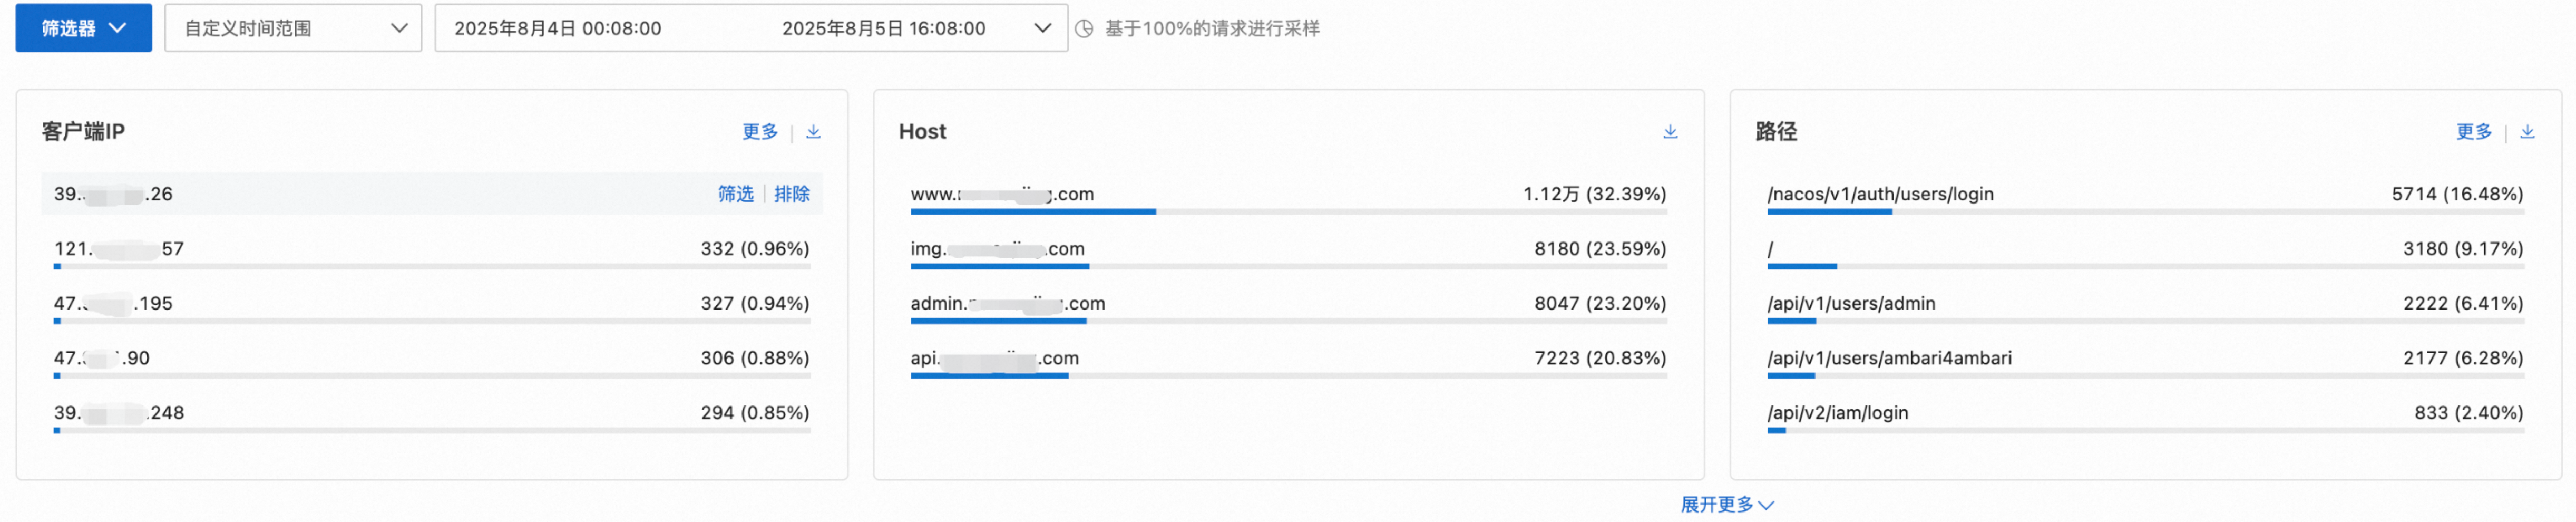This screenshot has width=2576, height=522.
Task: Download the 路径 panel data
Action: coord(2526,132)
